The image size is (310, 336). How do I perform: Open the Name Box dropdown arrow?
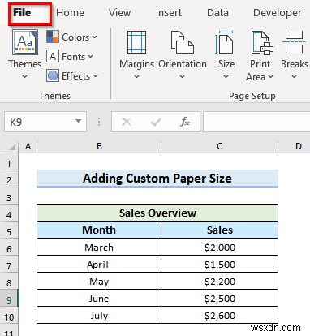coord(78,121)
